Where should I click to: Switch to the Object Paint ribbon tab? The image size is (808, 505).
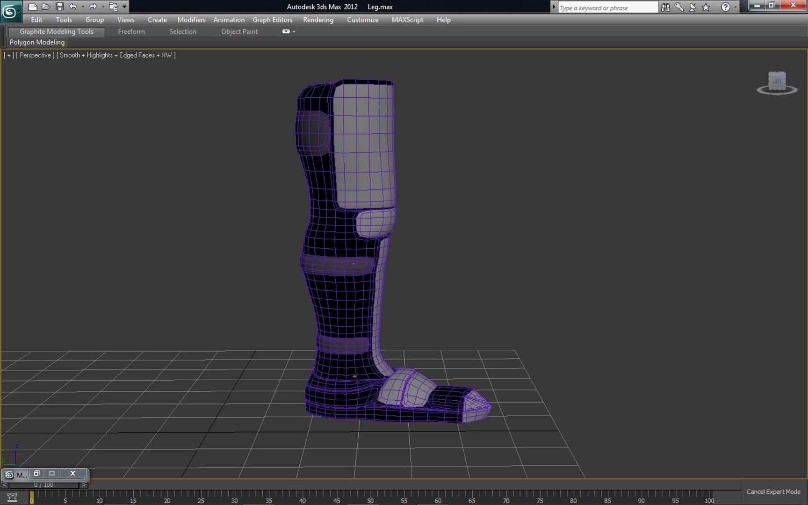pyautogui.click(x=239, y=31)
